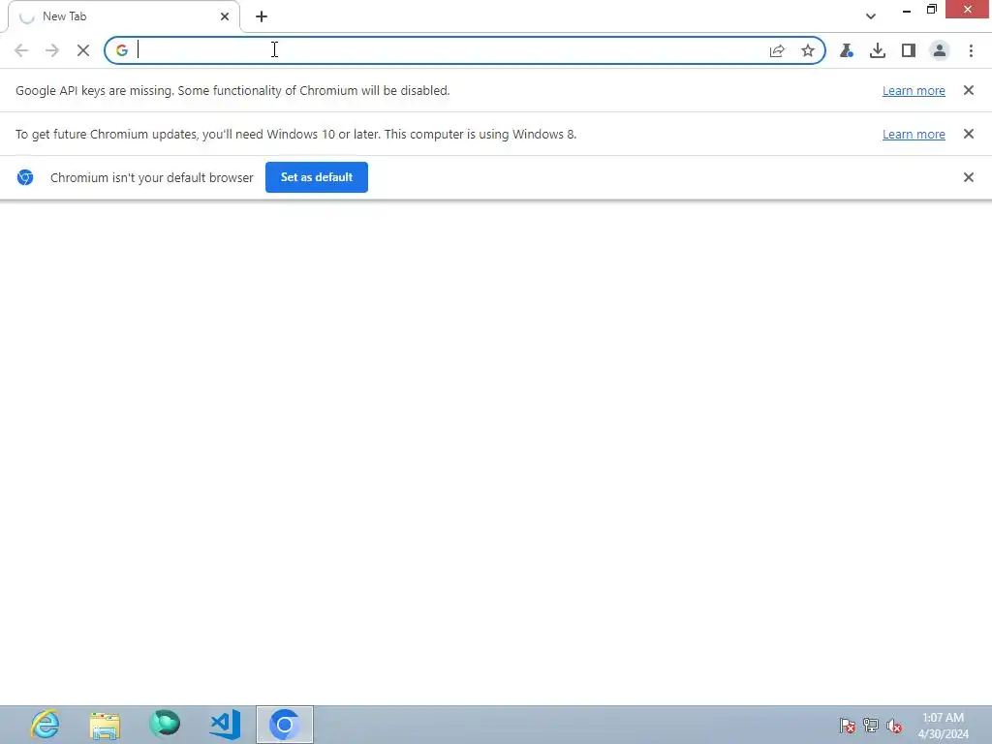Screen dimensions: 992x744
Task: Open Visual Studio Code from taskbar
Action: (x=225, y=725)
